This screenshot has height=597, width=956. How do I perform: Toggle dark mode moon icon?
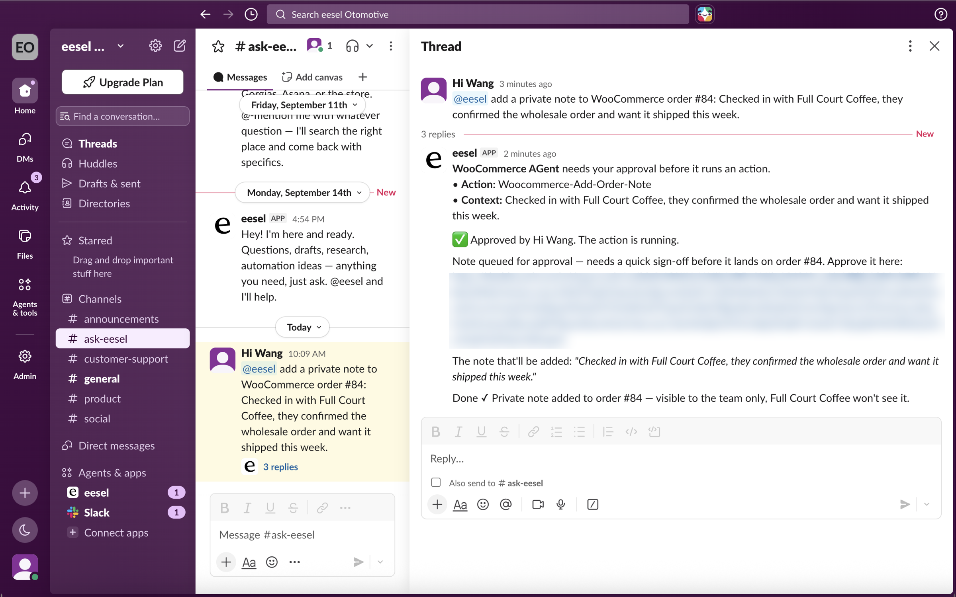[25, 530]
